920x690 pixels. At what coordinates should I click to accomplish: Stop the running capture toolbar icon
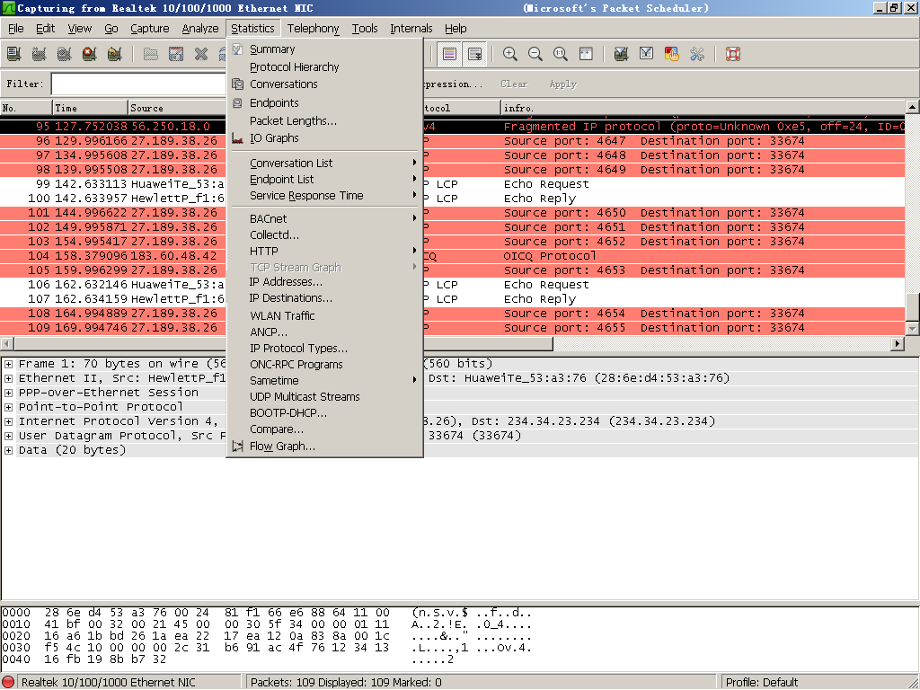click(90, 54)
